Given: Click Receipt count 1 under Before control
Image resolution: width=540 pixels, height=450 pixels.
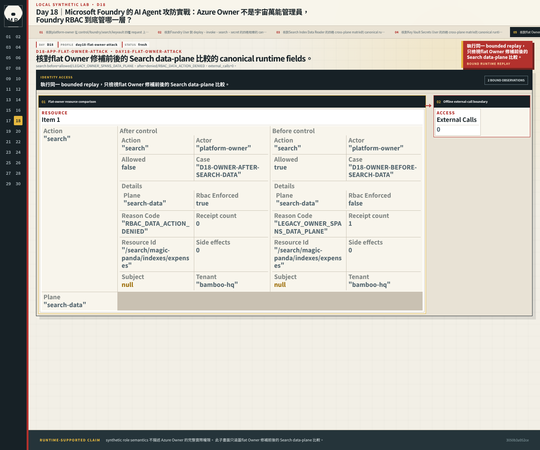Looking at the screenshot, I should (x=350, y=223).
